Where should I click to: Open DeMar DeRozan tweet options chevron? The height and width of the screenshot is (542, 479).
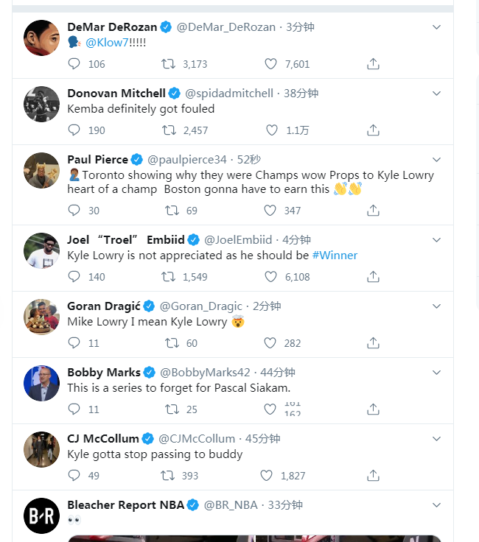click(x=436, y=27)
